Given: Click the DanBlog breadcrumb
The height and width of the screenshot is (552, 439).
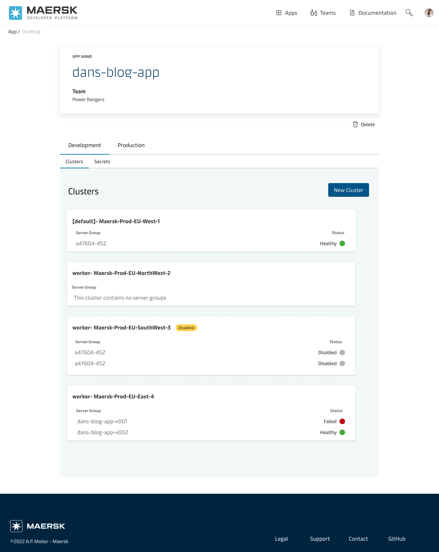Looking at the screenshot, I should coord(31,32).
